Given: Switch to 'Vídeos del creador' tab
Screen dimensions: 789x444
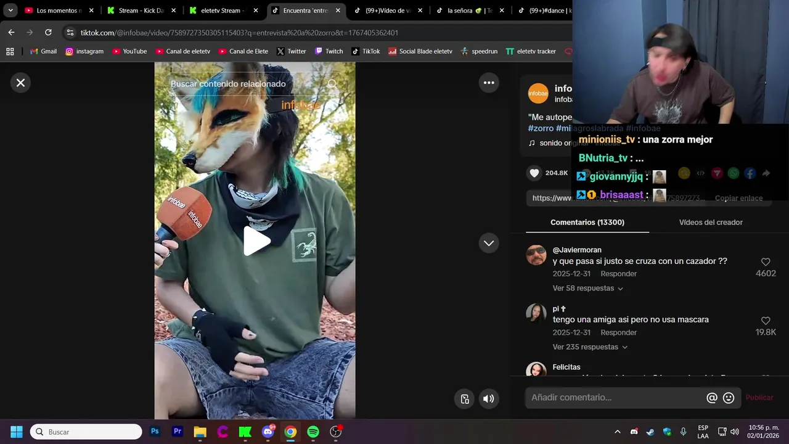Looking at the screenshot, I should point(711,222).
